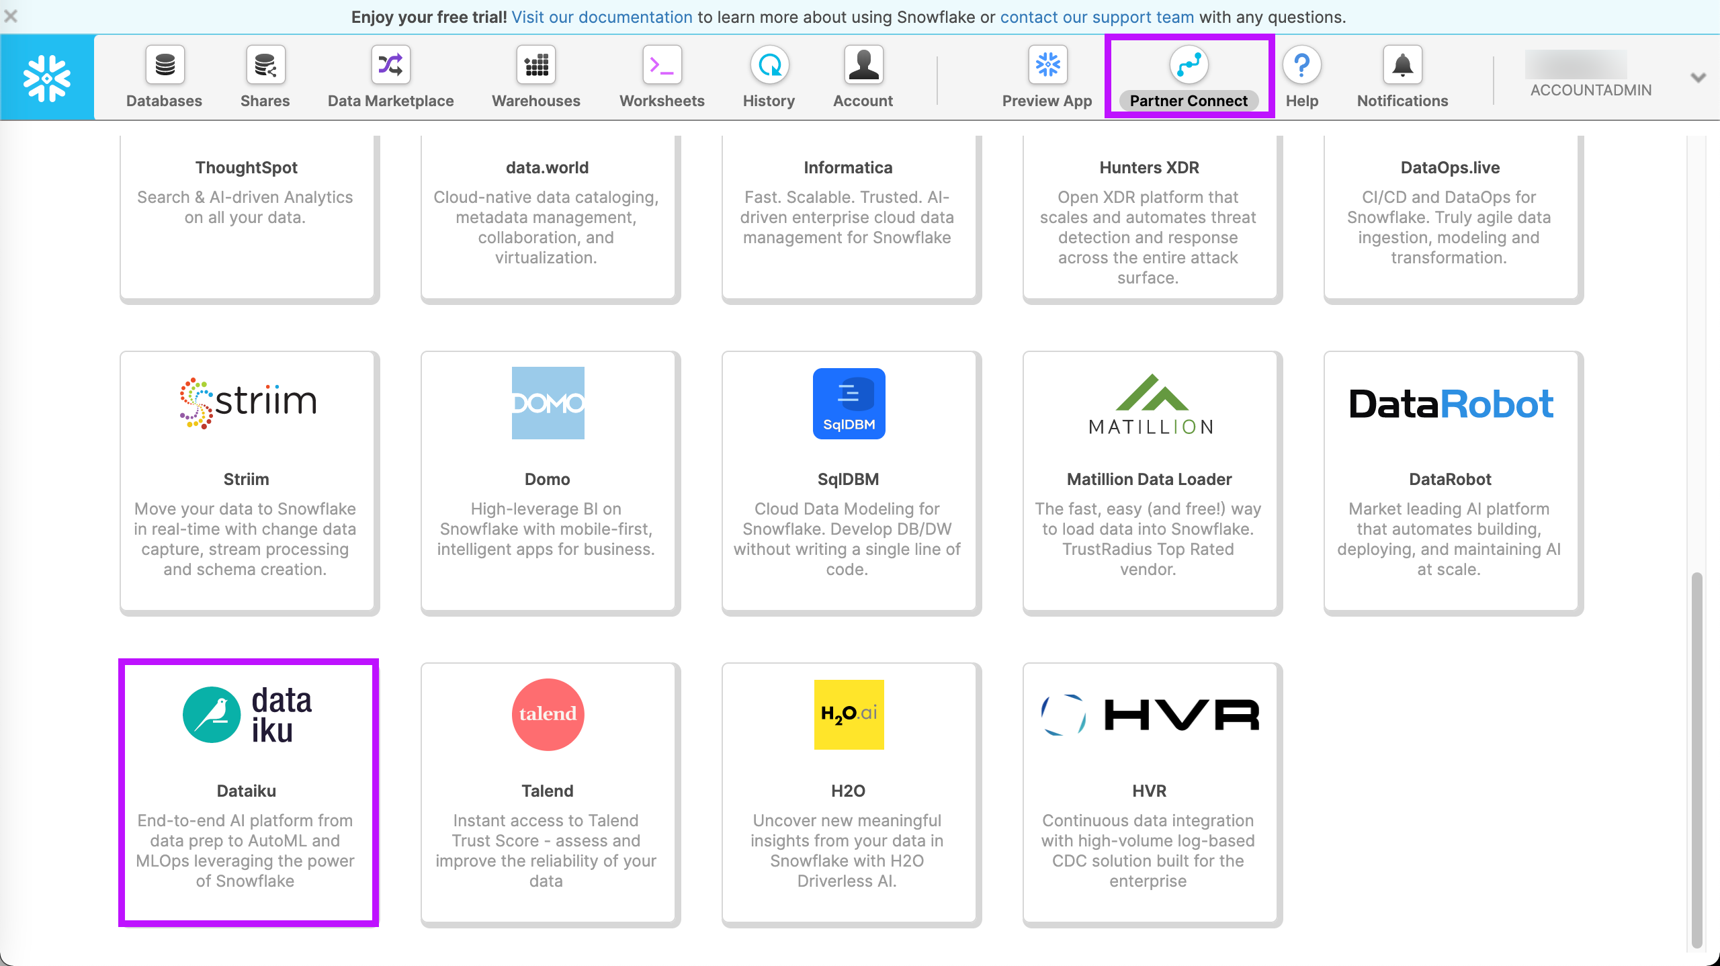Screen dimensions: 1720x966
Task: Visit the documentation link
Action: click(601, 17)
